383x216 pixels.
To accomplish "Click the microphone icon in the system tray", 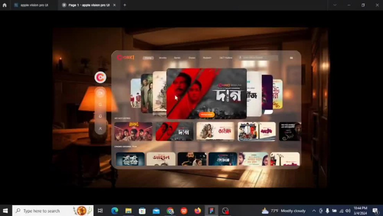I will point(327,211).
